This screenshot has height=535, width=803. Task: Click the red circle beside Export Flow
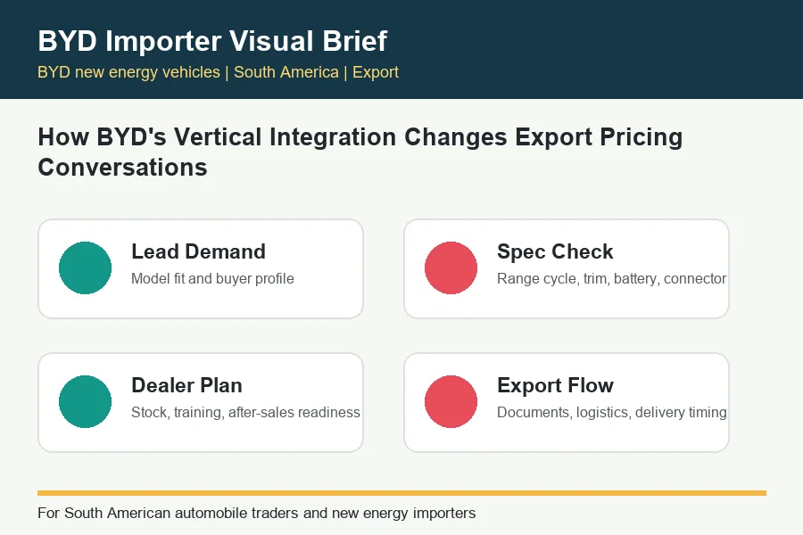(x=451, y=401)
